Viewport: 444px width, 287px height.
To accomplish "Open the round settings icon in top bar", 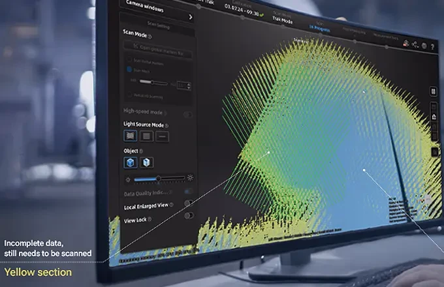I will click(x=424, y=46).
